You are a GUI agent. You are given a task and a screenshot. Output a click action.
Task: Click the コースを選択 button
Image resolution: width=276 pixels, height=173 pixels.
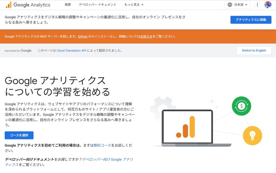tap(19, 135)
